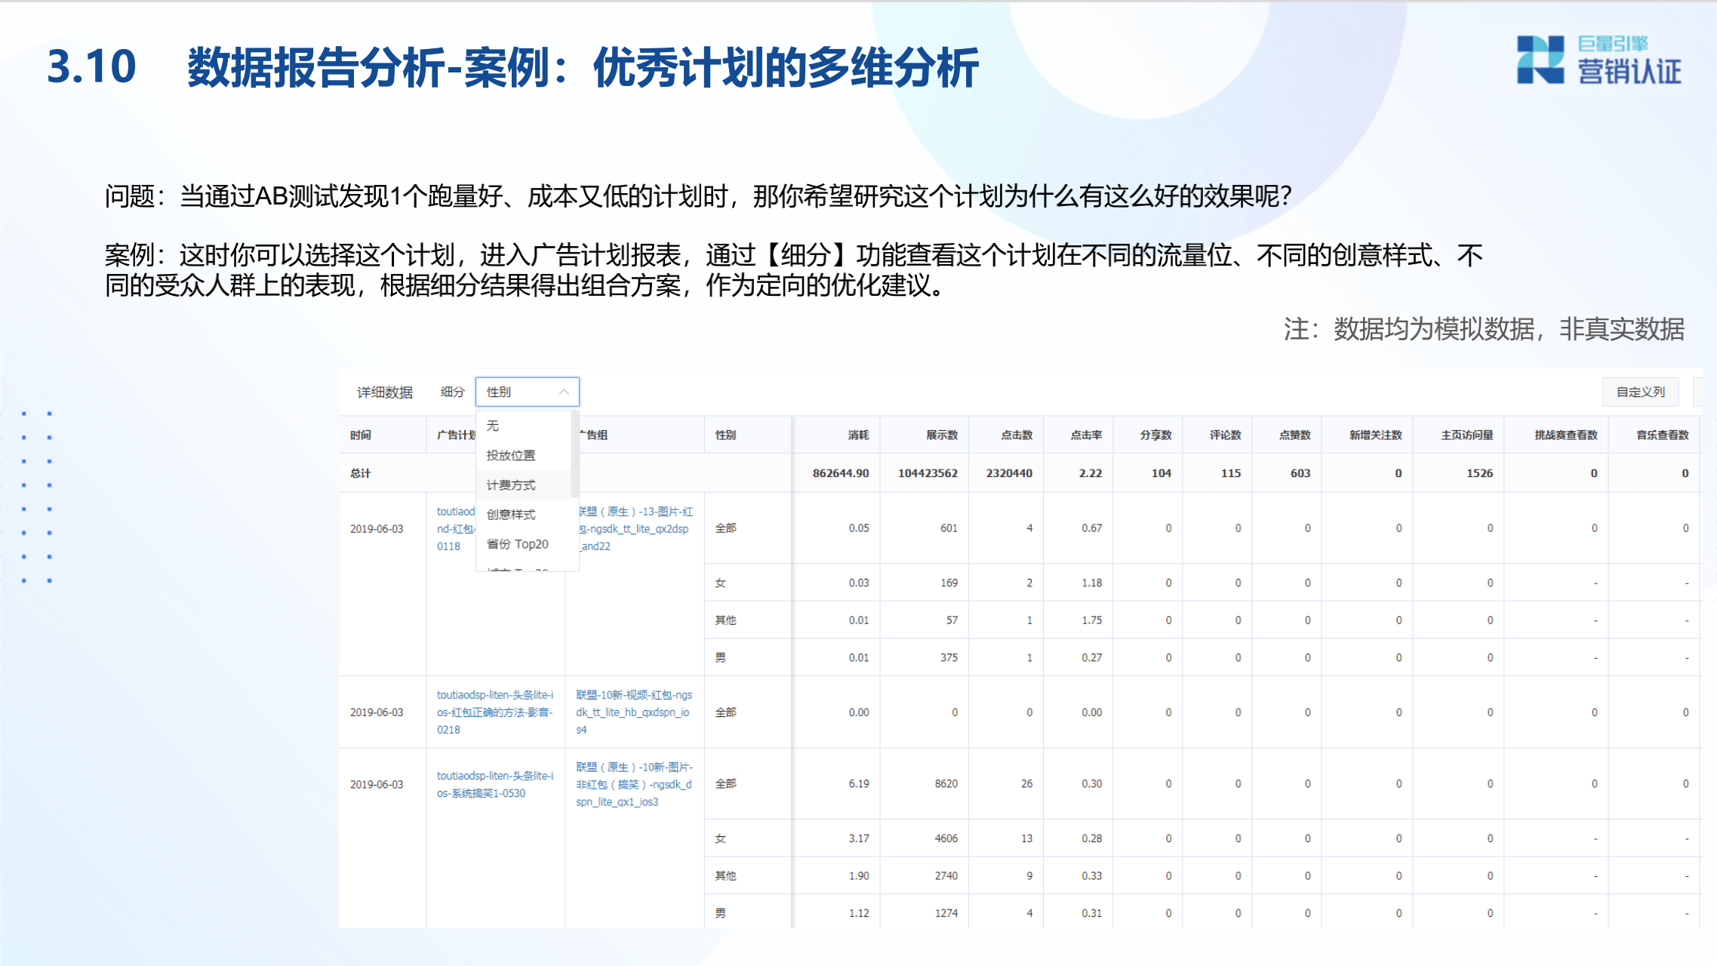
Task: Click the 总计 row label
Action: tap(360, 473)
